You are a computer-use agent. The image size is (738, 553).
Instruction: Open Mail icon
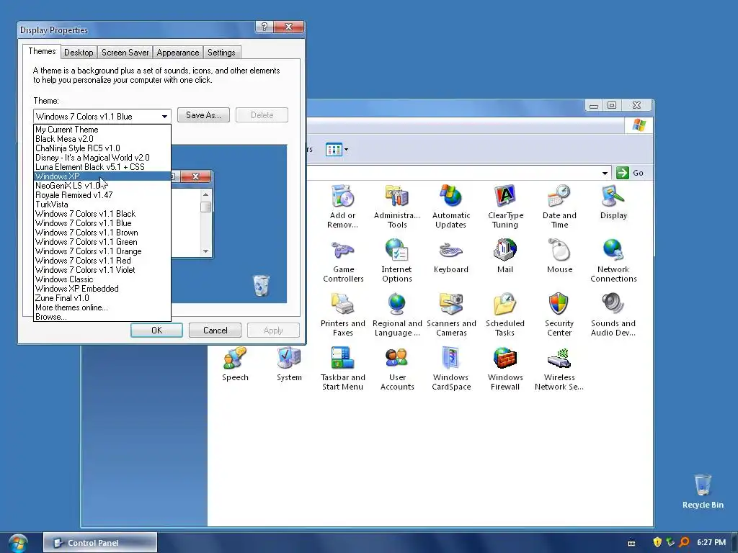pos(505,256)
